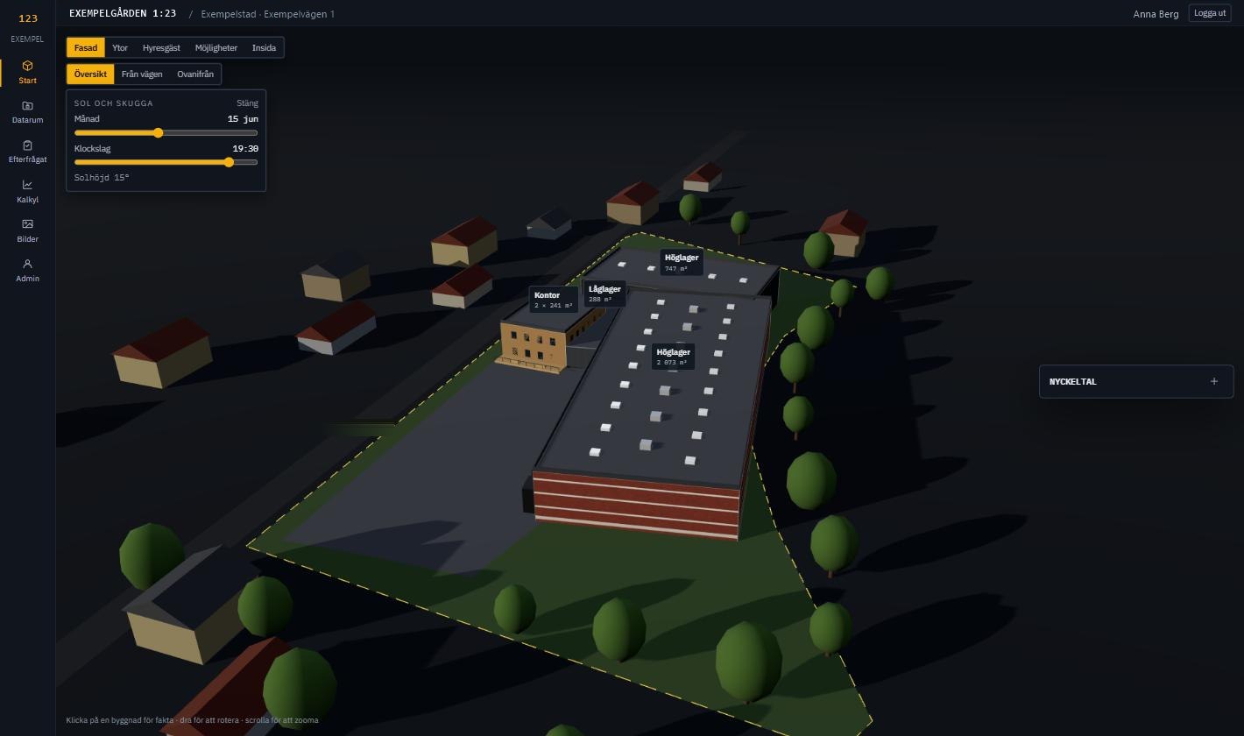Close sun panel with Stäng
Image resolution: width=1244 pixels, height=736 pixels.
coord(247,103)
